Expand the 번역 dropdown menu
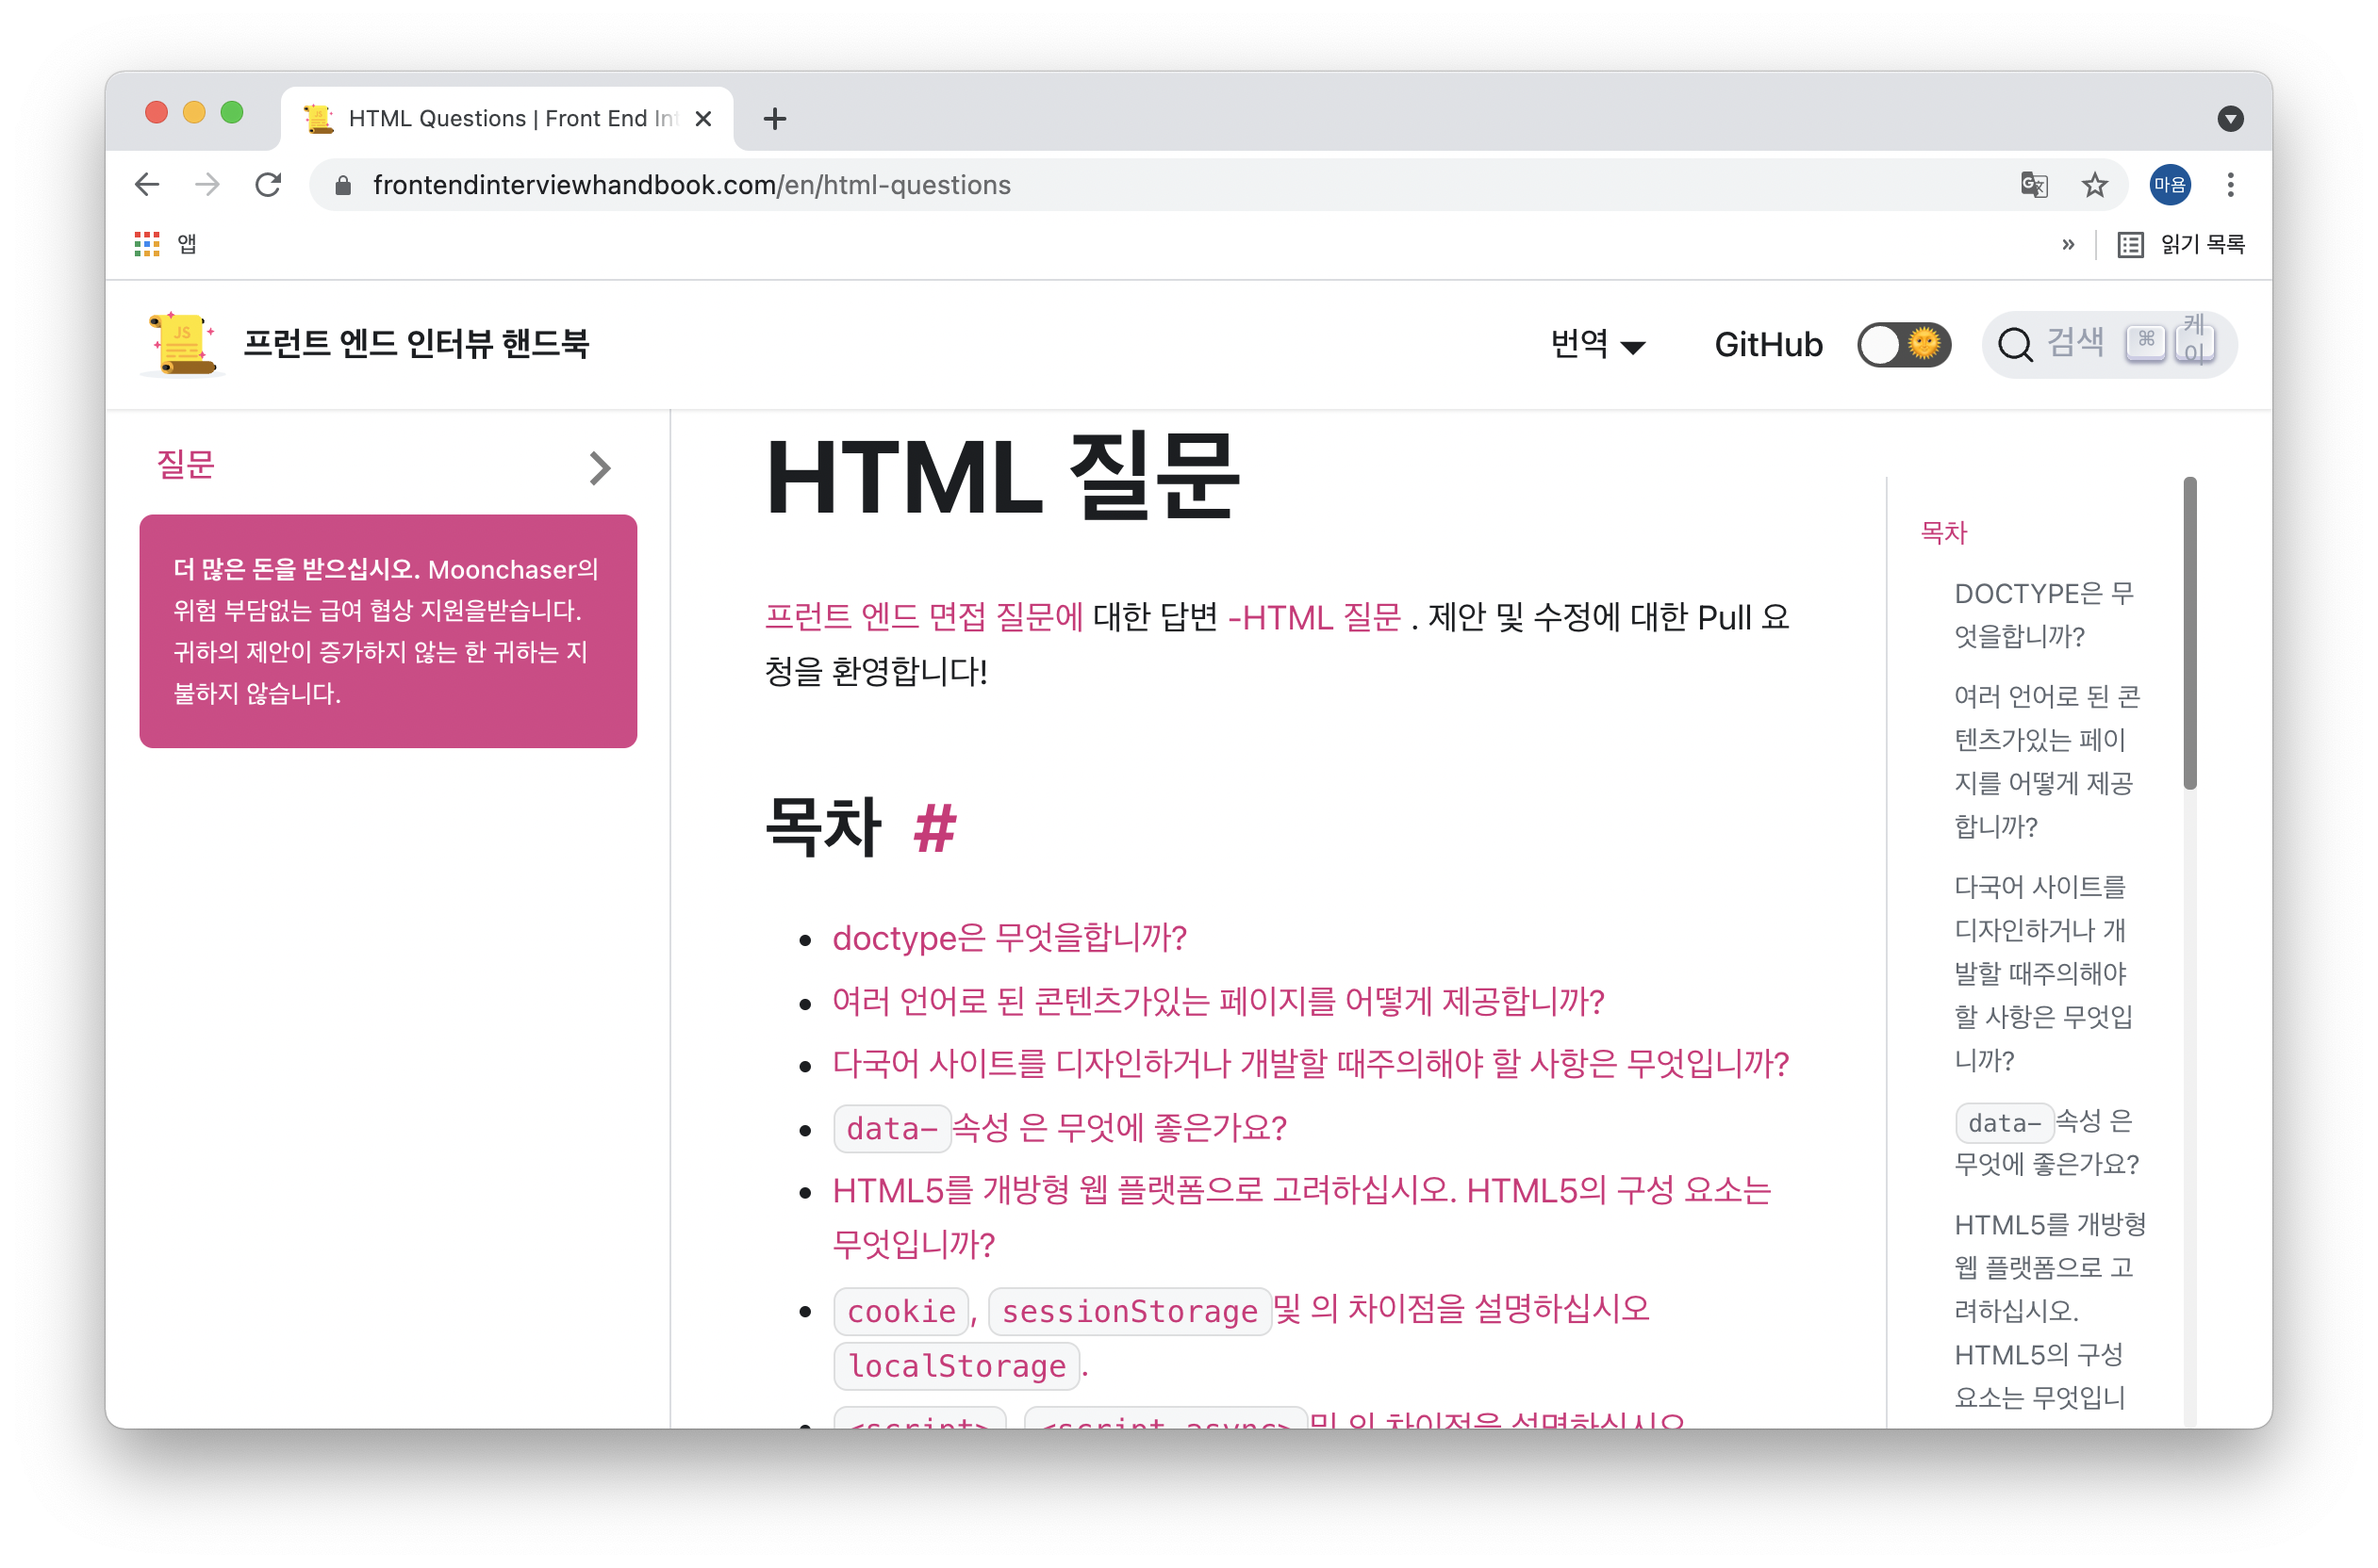Viewport: 2378px width, 1568px height. 1596,345
